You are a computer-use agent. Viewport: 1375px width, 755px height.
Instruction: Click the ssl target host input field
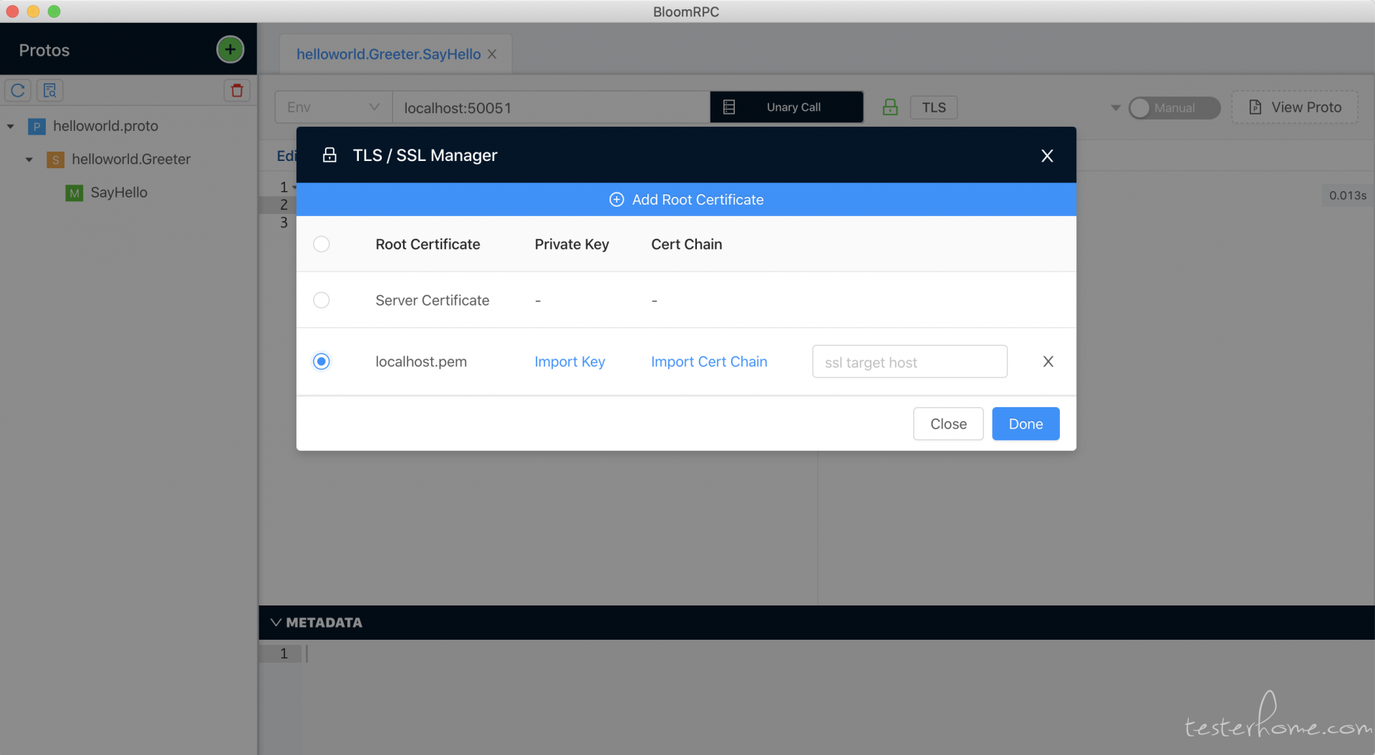click(x=910, y=361)
